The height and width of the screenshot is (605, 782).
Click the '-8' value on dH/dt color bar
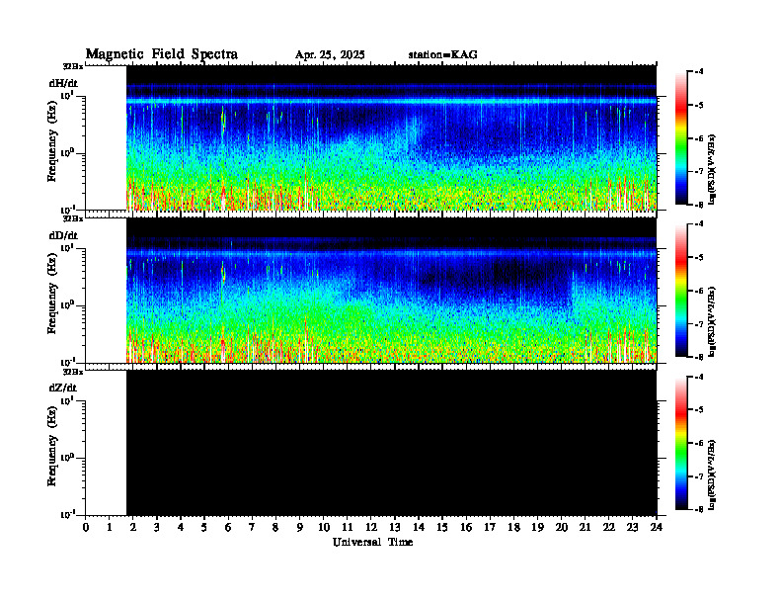[699, 205]
